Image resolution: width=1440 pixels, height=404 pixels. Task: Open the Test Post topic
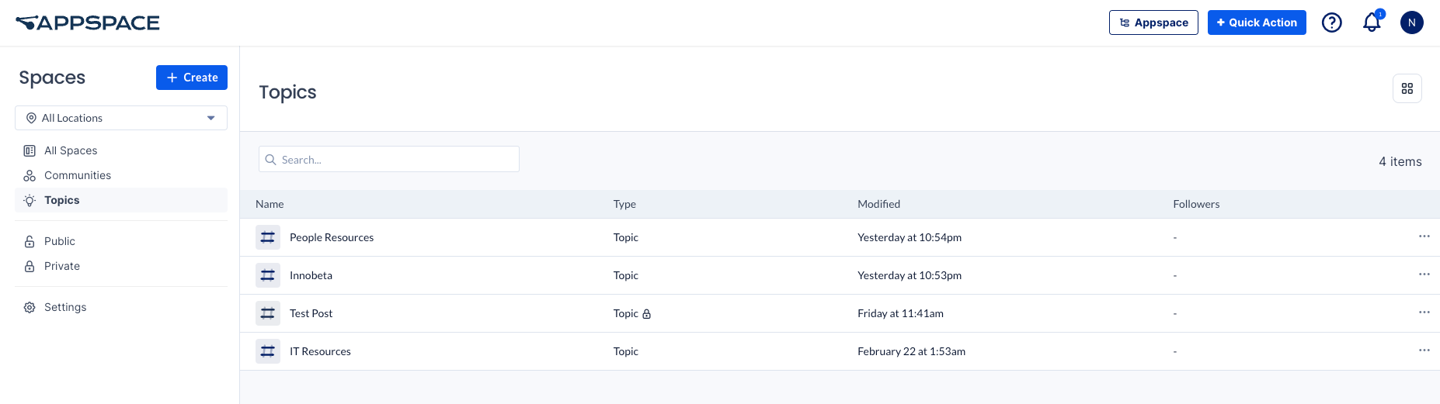click(311, 313)
